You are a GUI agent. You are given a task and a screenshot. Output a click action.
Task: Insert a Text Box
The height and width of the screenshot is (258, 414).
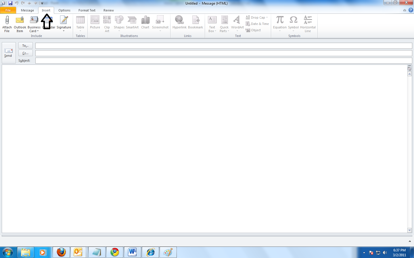point(212,24)
